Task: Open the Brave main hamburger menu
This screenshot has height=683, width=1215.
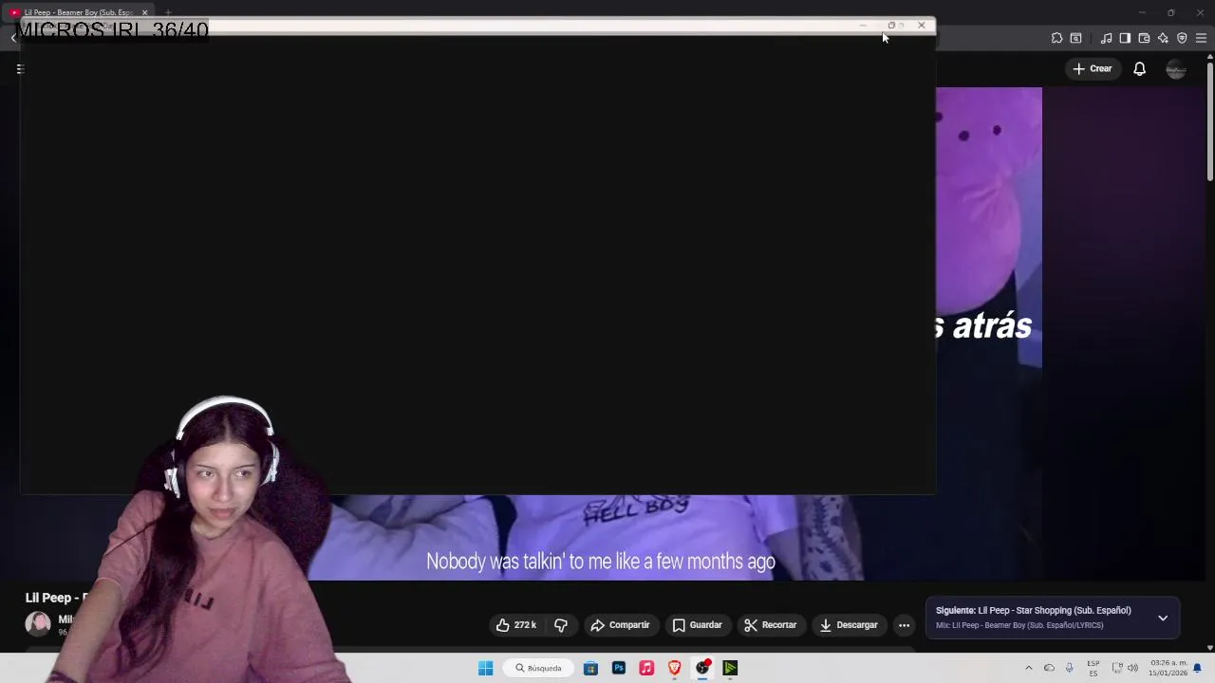Action: coord(1201,38)
